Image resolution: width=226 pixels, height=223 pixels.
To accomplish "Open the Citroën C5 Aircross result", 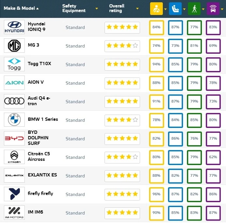I will point(39,157).
